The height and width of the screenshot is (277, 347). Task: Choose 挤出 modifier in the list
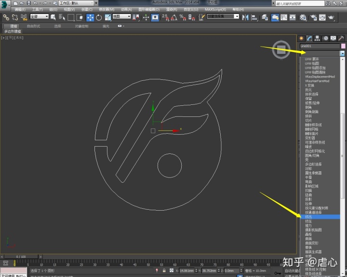point(320,217)
